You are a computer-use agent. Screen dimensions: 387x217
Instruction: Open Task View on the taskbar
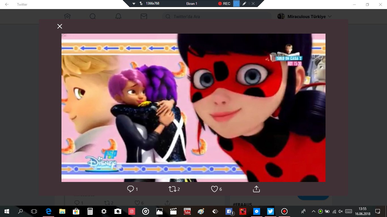tap(34, 211)
